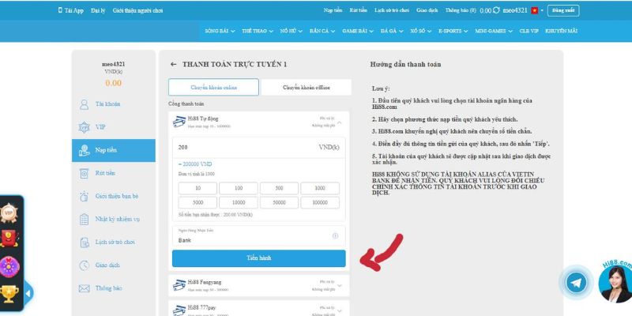Click the VIP diamond icon in sidebar
Screen dimensions: 632x316
(x=85, y=126)
